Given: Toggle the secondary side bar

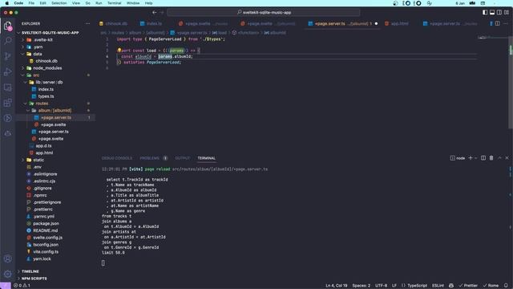Looking at the screenshot, I should pyautogui.click(x=499, y=13).
